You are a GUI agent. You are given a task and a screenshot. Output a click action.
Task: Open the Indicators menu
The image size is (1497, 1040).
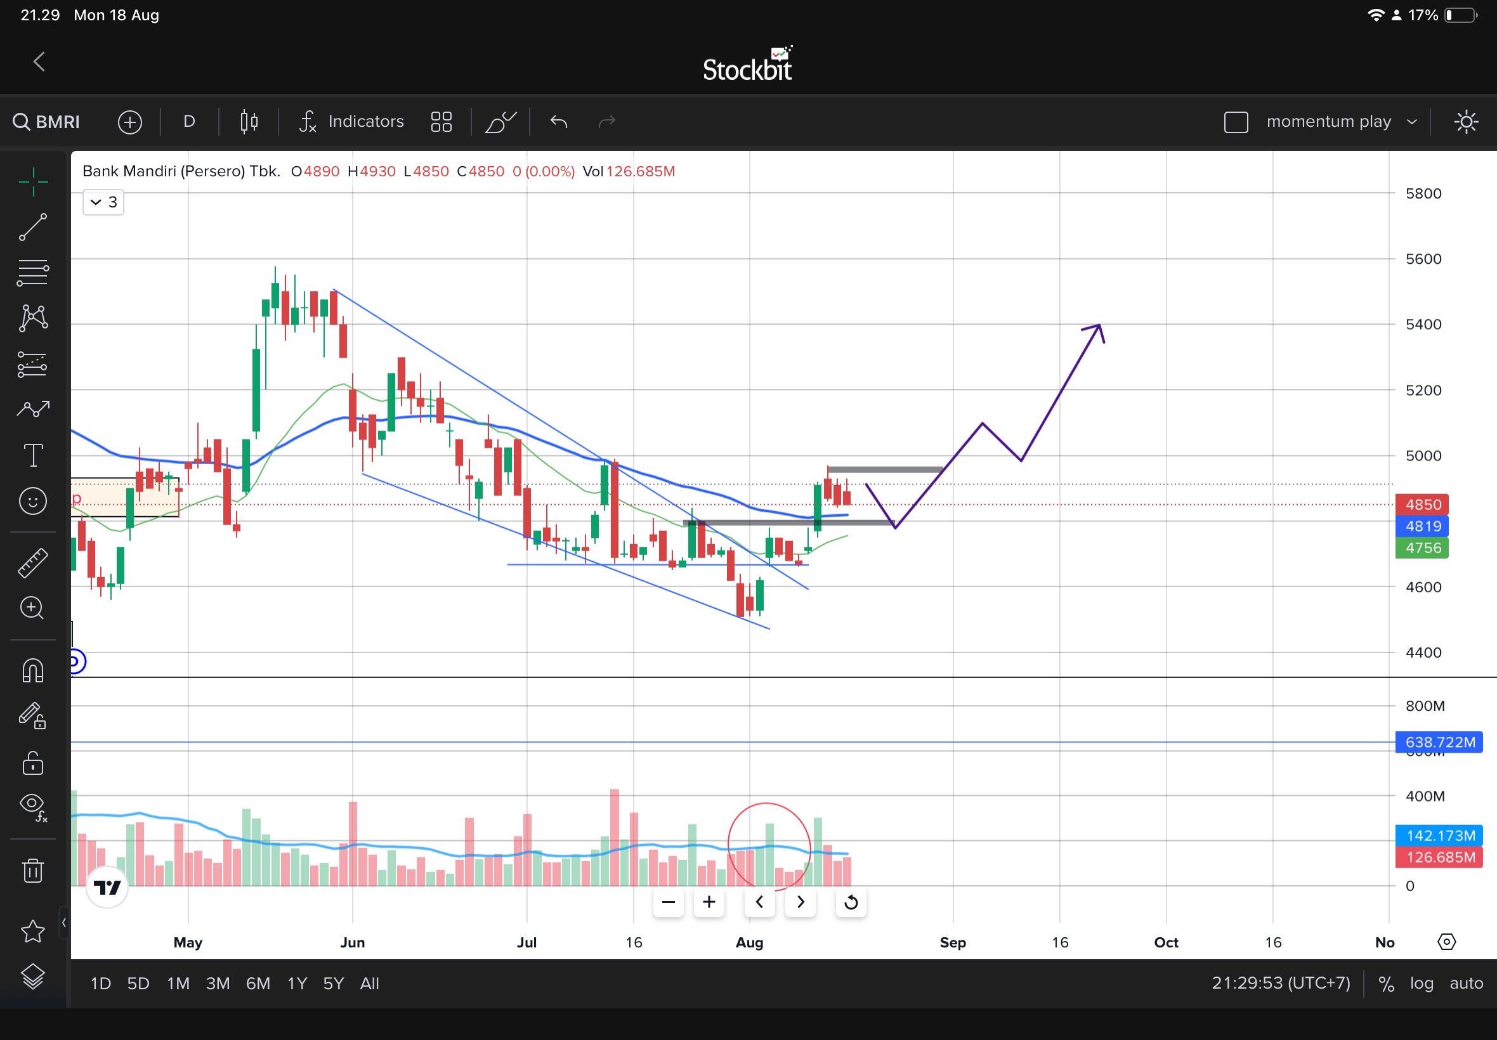point(351,122)
